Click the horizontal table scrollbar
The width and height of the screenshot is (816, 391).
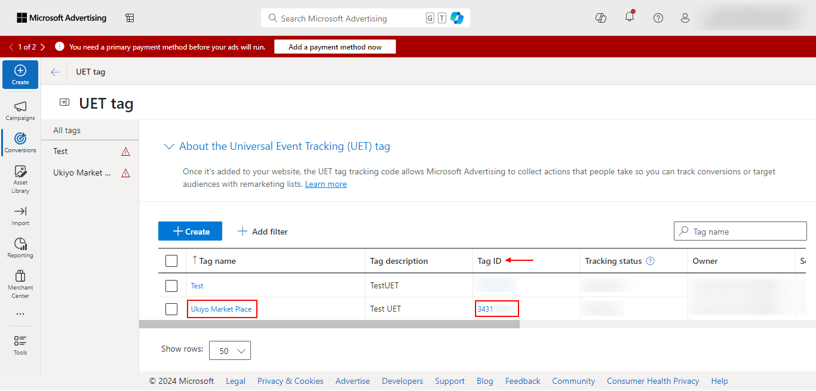pos(329,324)
